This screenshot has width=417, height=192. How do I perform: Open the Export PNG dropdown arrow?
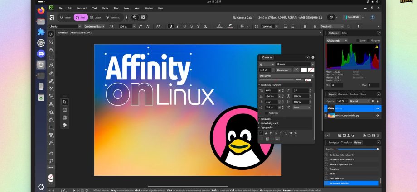pyautogui.click(x=363, y=17)
